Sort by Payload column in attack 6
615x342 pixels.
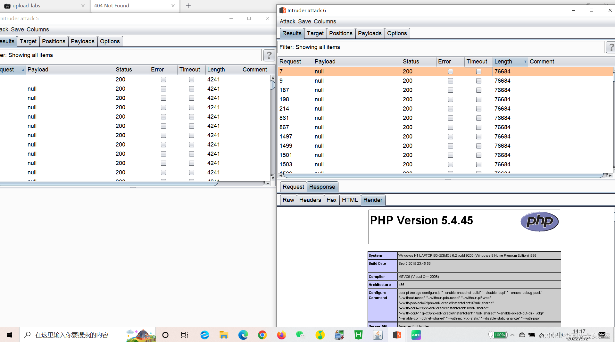(357, 62)
